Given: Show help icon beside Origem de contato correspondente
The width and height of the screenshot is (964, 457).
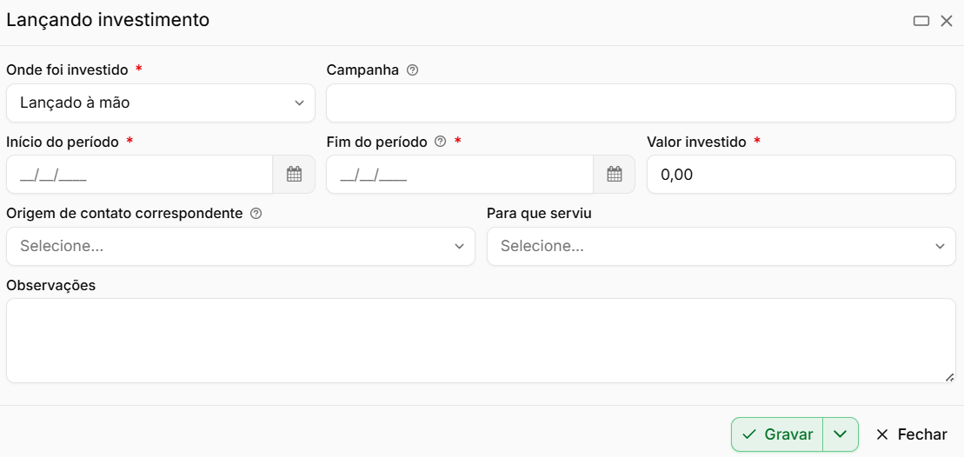Looking at the screenshot, I should [x=256, y=214].
